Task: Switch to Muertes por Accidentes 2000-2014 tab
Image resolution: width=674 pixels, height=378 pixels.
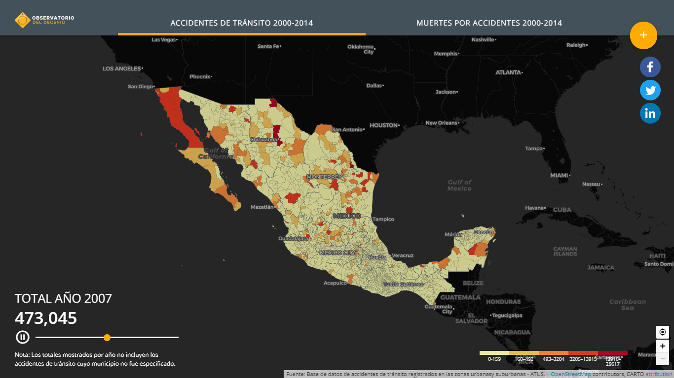Action: coord(489,23)
